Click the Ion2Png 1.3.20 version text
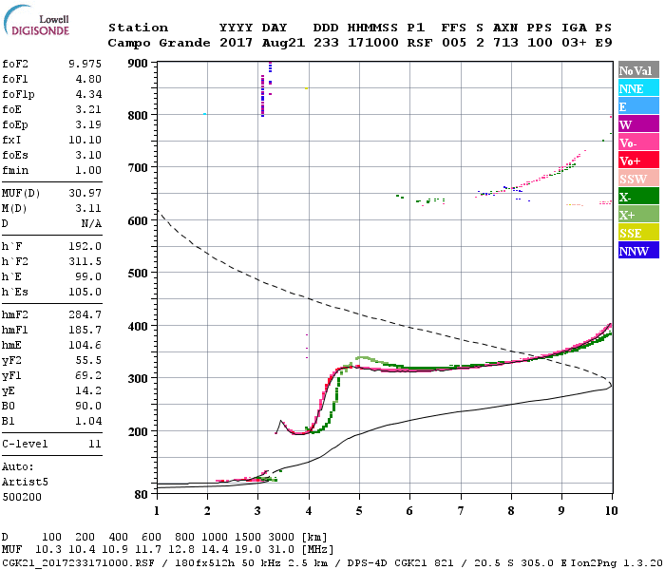Image resolution: width=665 pixels, height=570 pixels. click(617, 562)
